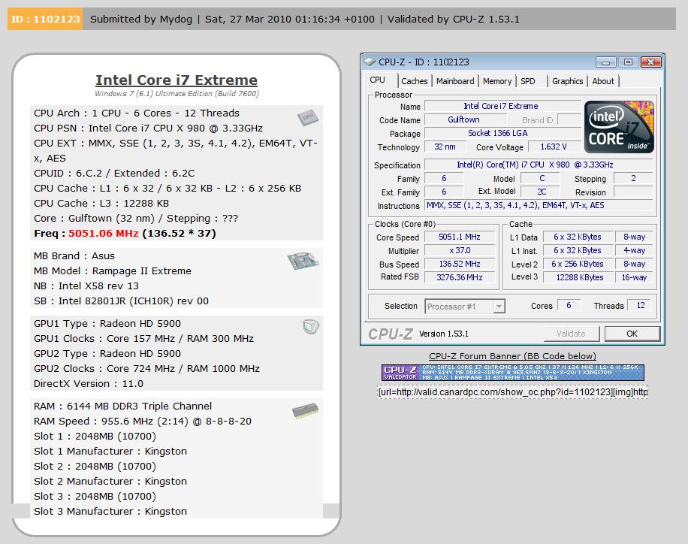Click the Package value Socket 1366 LGA

point(502,134)
